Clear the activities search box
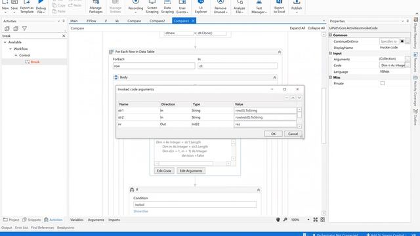420x236 pixels. click(64, 35)
